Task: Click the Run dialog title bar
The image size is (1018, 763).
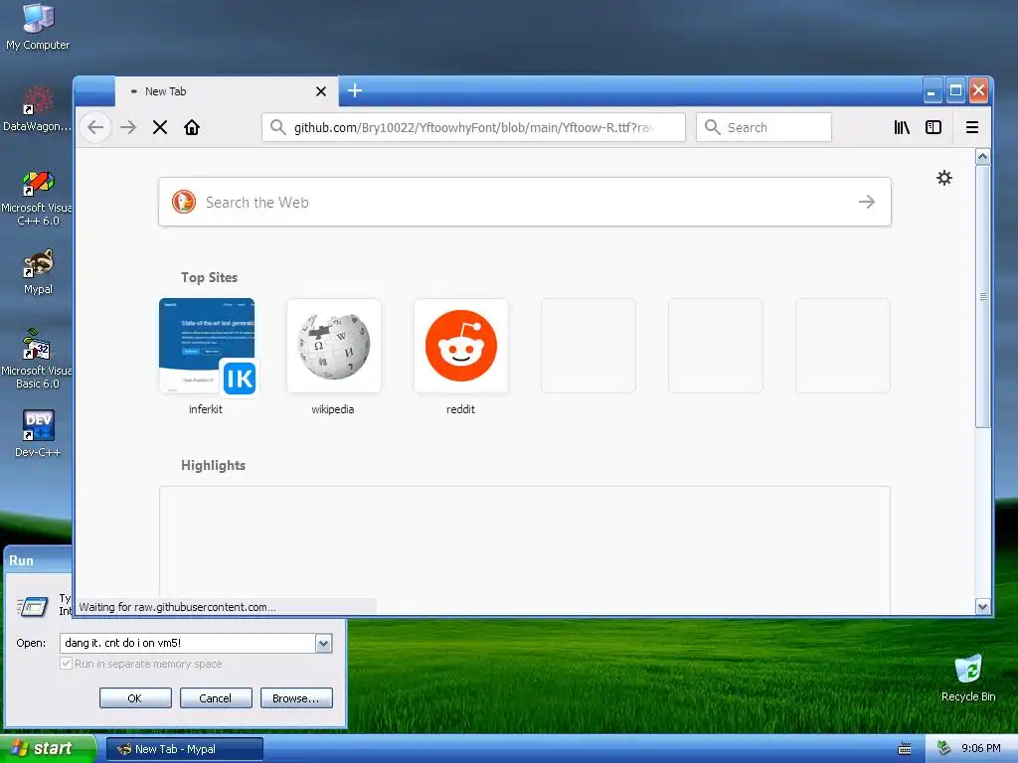Action: click(x=39, y=560)
